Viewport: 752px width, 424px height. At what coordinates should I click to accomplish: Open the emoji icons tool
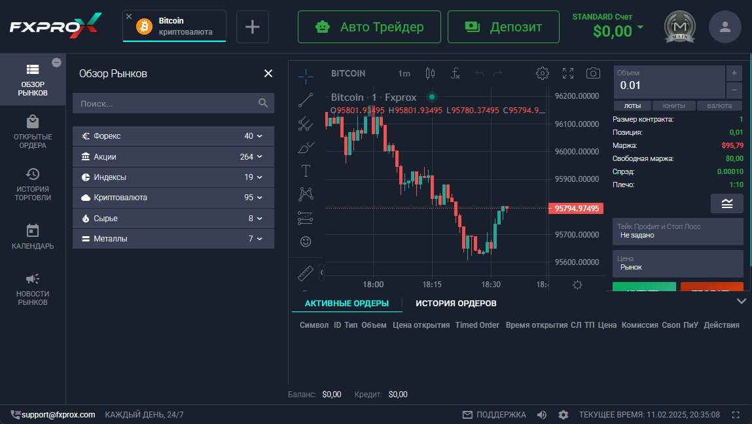point(306,241)
